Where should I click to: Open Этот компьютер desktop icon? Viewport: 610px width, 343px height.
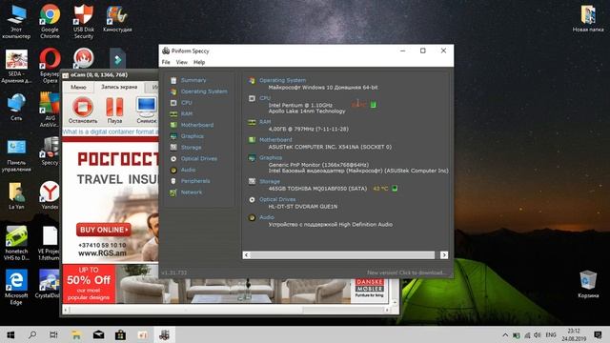[x=16, y=21]
